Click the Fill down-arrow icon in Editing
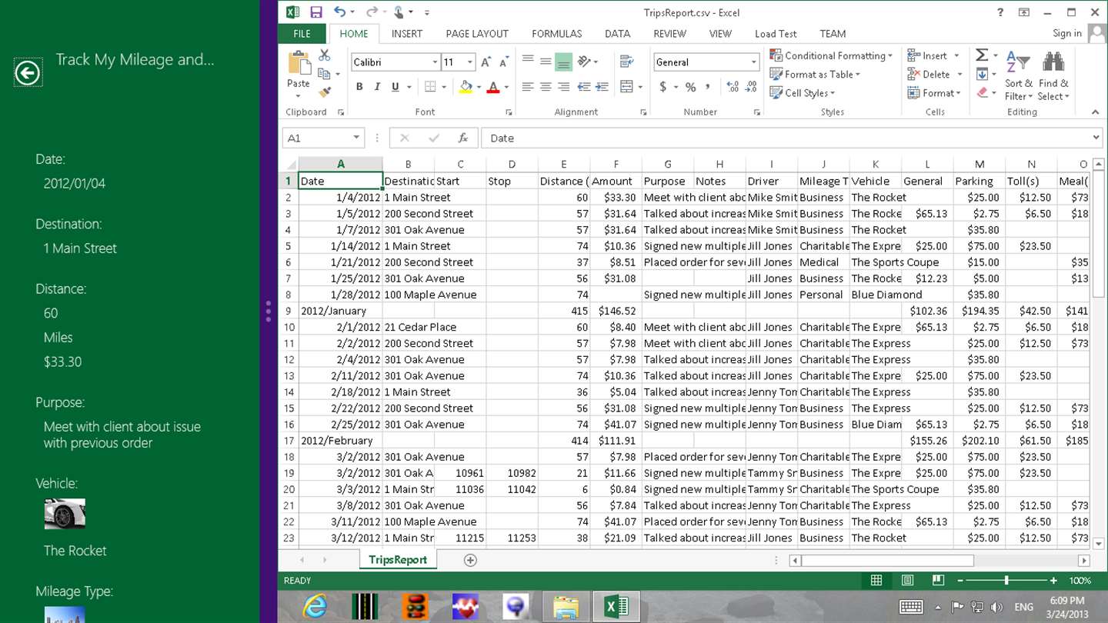This screenshot has height=623, width=1108. [x=982, y=75]
